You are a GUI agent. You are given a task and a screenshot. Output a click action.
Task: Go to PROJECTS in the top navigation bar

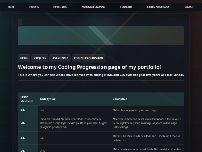tap(34, 7)
